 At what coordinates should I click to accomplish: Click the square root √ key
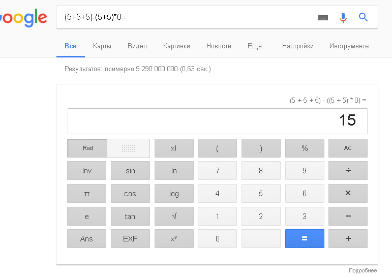pos(174,216)
